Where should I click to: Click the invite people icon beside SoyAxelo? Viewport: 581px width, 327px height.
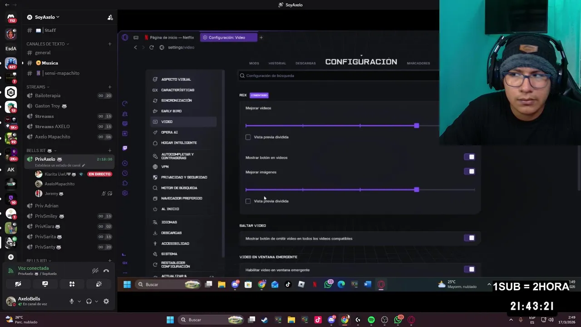tap(110, 17)
